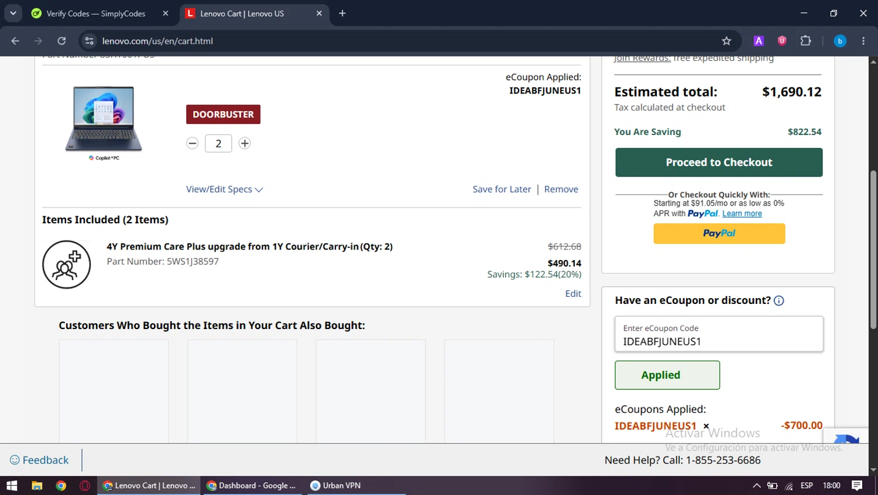View site information icon in address bar
This screenshot has height=495, width=878.
[89, 41]
